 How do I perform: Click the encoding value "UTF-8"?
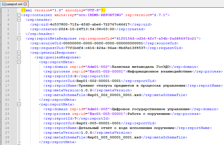[x=93, y=10]
